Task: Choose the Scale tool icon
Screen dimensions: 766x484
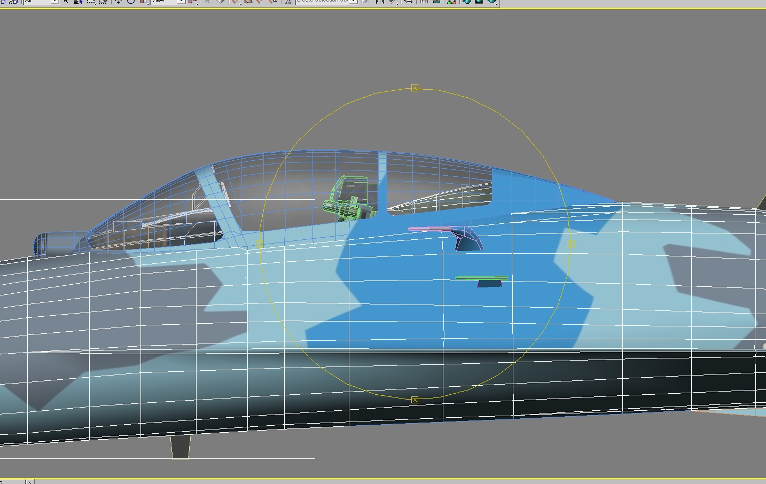Action: [x=143, y=2]
